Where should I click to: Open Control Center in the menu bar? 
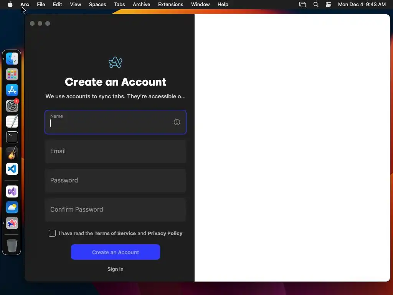point(329,5)
